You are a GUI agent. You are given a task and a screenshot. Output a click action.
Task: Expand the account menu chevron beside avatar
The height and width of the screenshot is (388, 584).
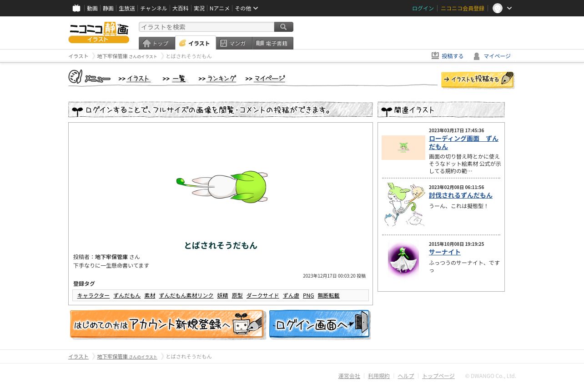(509, 8)
